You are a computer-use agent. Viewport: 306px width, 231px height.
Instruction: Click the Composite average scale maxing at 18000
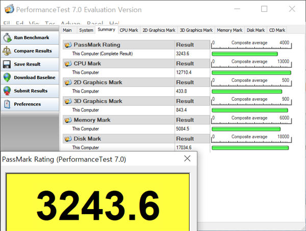(251, 139)
